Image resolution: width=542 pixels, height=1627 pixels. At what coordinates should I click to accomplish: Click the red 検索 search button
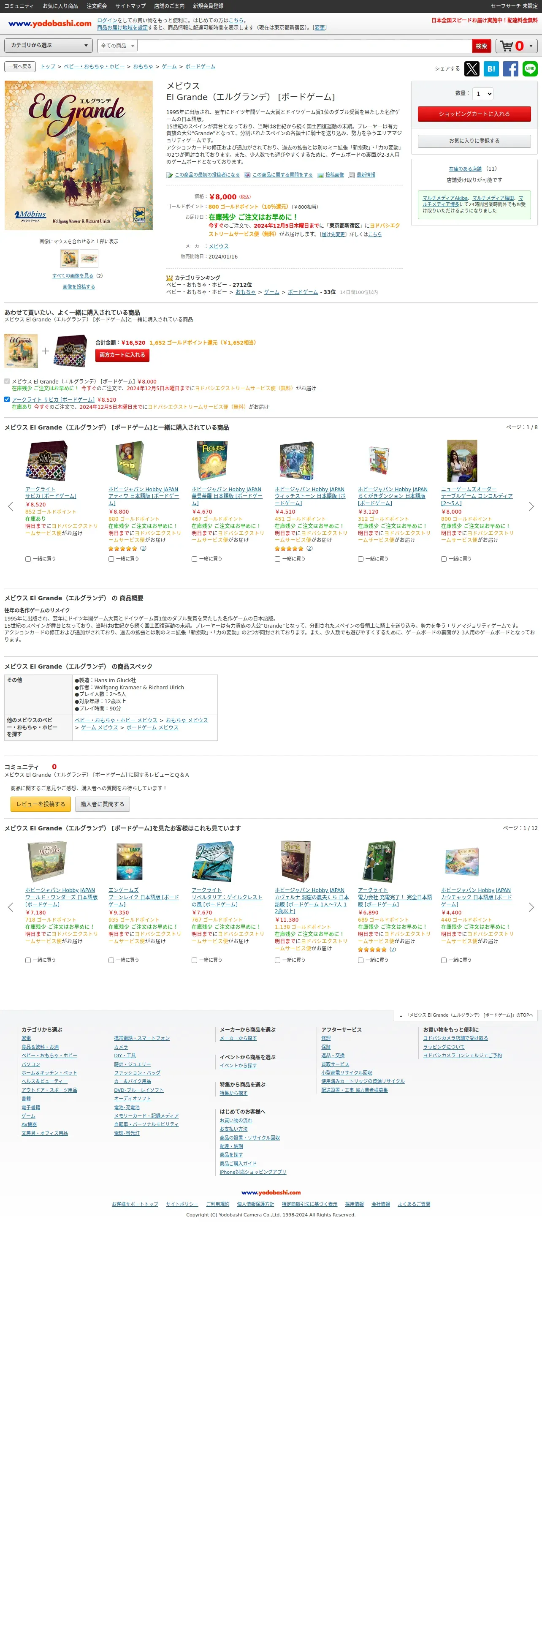click(x=482, y=46)
